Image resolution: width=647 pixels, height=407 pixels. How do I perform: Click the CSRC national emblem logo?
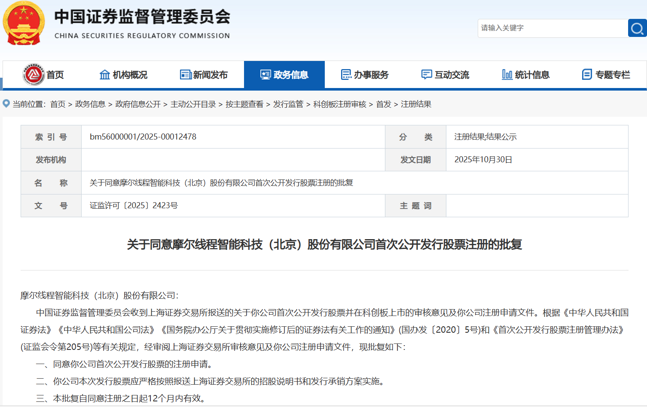pos(24,23)
